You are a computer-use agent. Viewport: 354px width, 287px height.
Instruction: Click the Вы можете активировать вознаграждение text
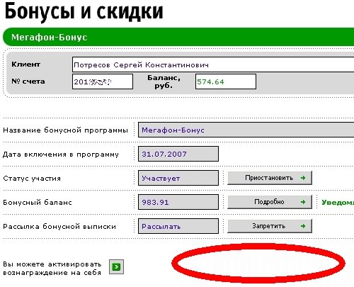[52, 268]
